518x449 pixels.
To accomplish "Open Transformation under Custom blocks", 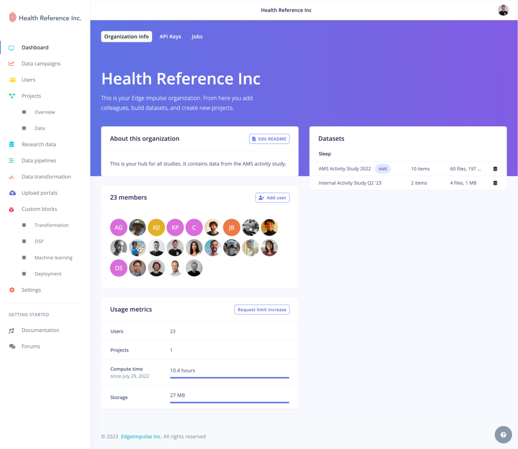I will [x=52, y=225].
